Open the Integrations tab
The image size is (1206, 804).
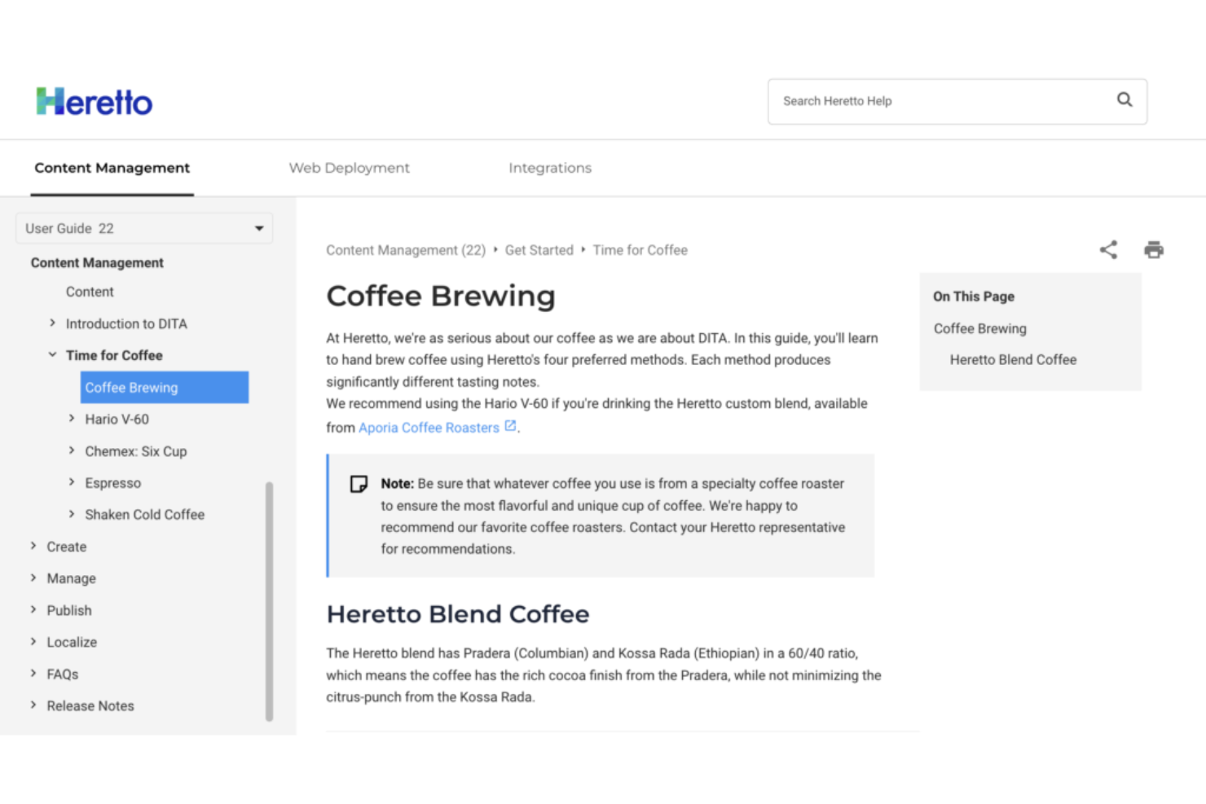(550, 168)
